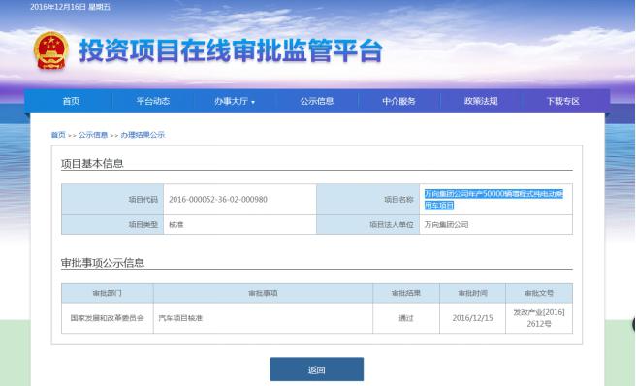This screenshot has height=386, width=636.
Task: Open the 平台动态 navigation item
Action: point(153,101)
